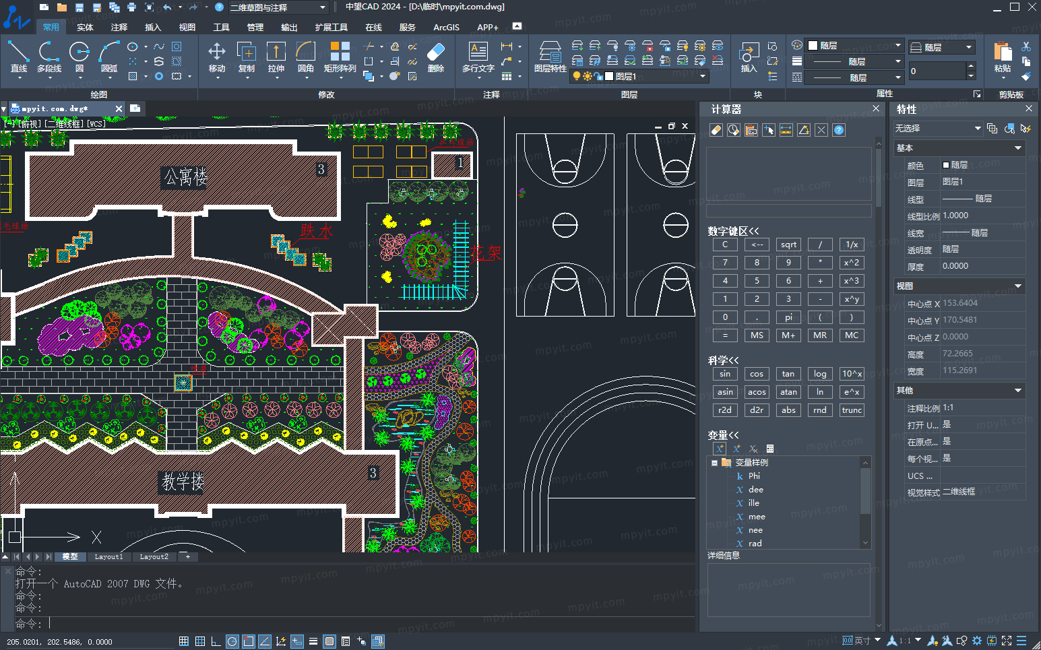Collapse the 基本 properties section

[1018, 148]
